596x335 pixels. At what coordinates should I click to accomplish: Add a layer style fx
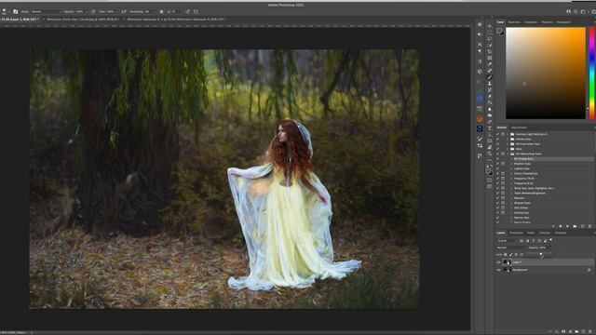(557, 331)
